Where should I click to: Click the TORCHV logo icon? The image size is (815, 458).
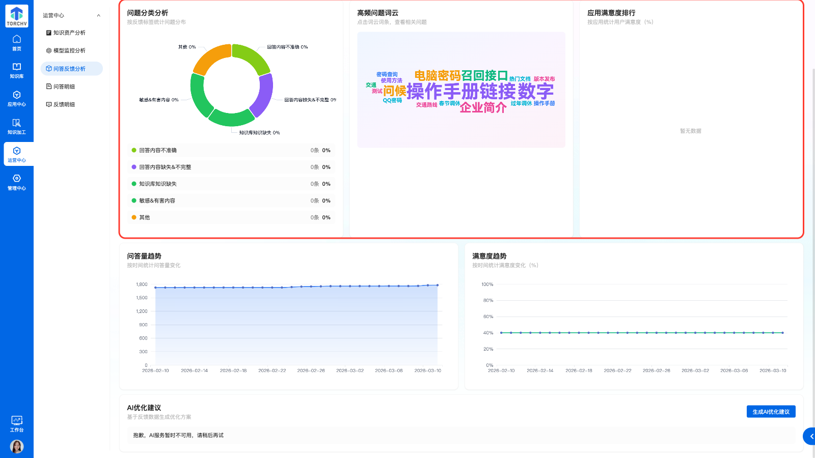point(17,16)
